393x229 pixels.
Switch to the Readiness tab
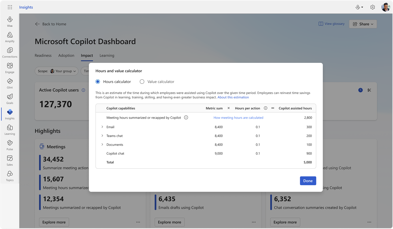(43, 55)
